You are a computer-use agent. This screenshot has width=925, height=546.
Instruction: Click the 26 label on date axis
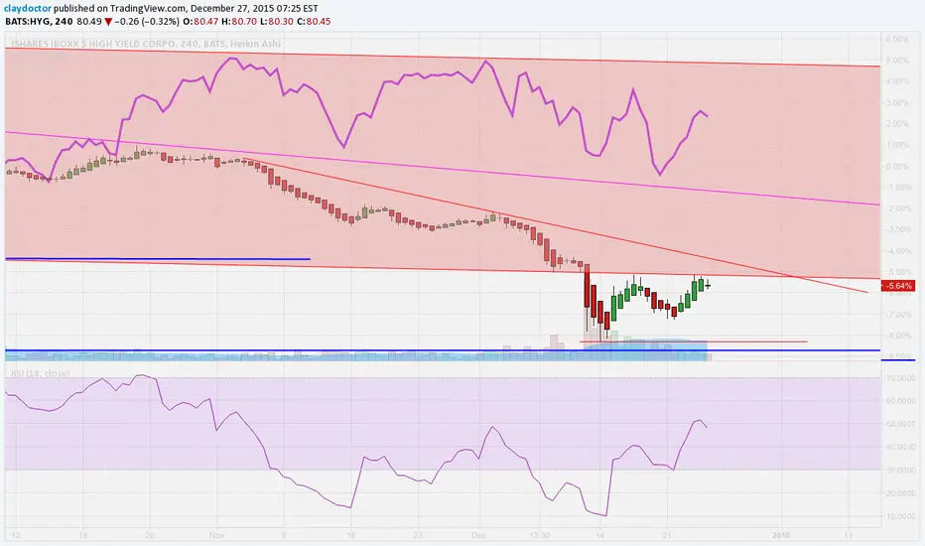tap(149, 535)
